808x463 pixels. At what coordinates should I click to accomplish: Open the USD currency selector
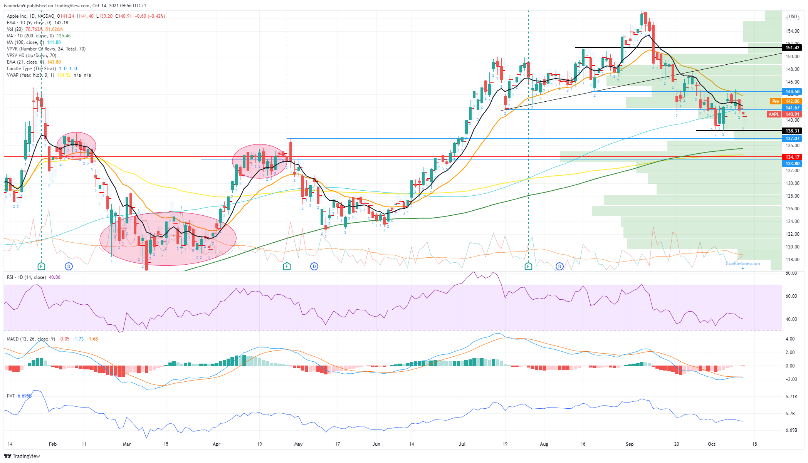click(793, 16)
